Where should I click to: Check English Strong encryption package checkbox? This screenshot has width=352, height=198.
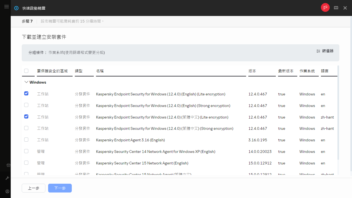[26, 105]
